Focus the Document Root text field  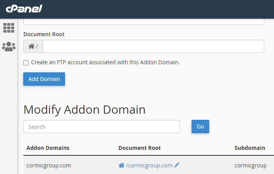pos(154,46)
